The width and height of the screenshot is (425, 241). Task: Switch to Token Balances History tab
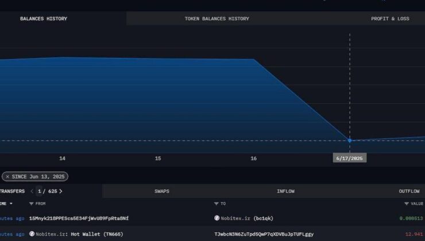[217, 18]
